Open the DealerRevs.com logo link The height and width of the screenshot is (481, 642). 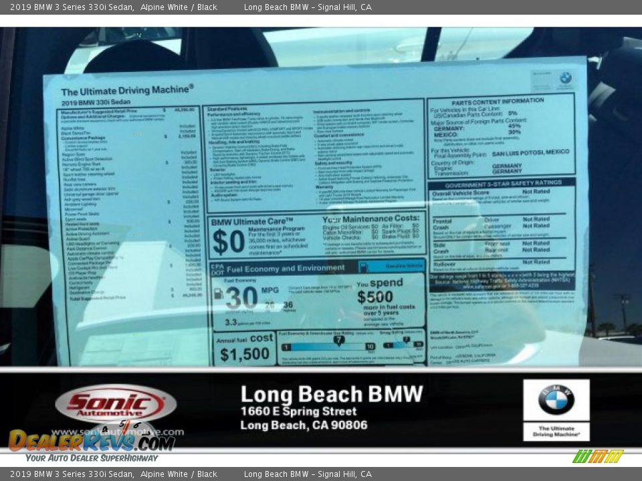[x=92, y=440]
